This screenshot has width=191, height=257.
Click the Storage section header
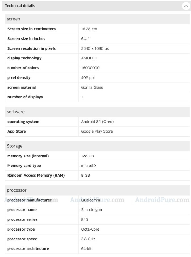[x=14, y=146]
